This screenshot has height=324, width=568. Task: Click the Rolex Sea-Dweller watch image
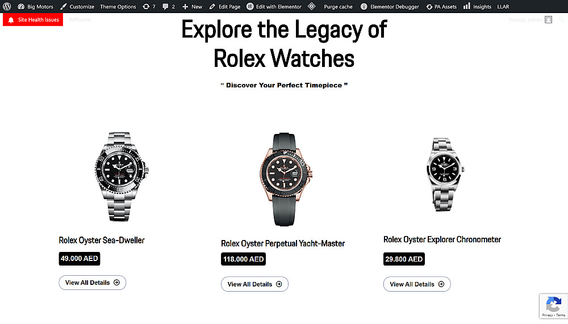[121, 176]
